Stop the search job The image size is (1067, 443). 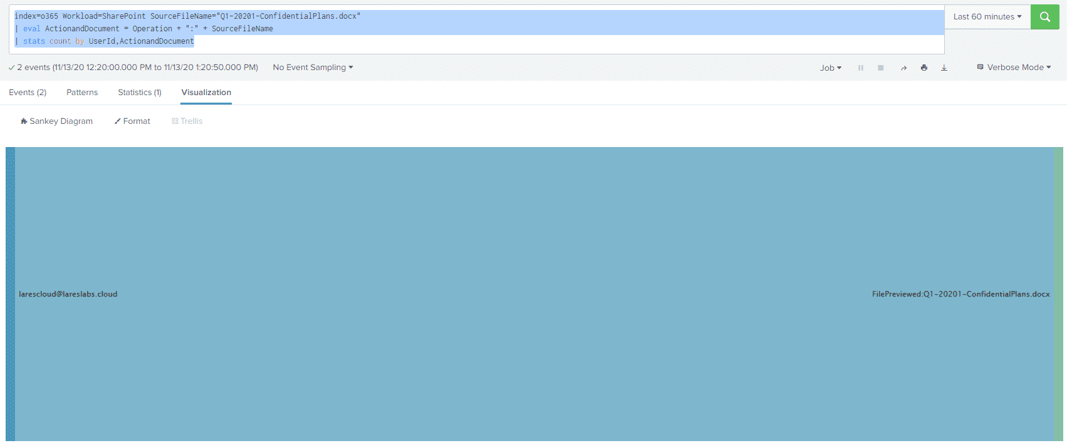coord(880,68)
